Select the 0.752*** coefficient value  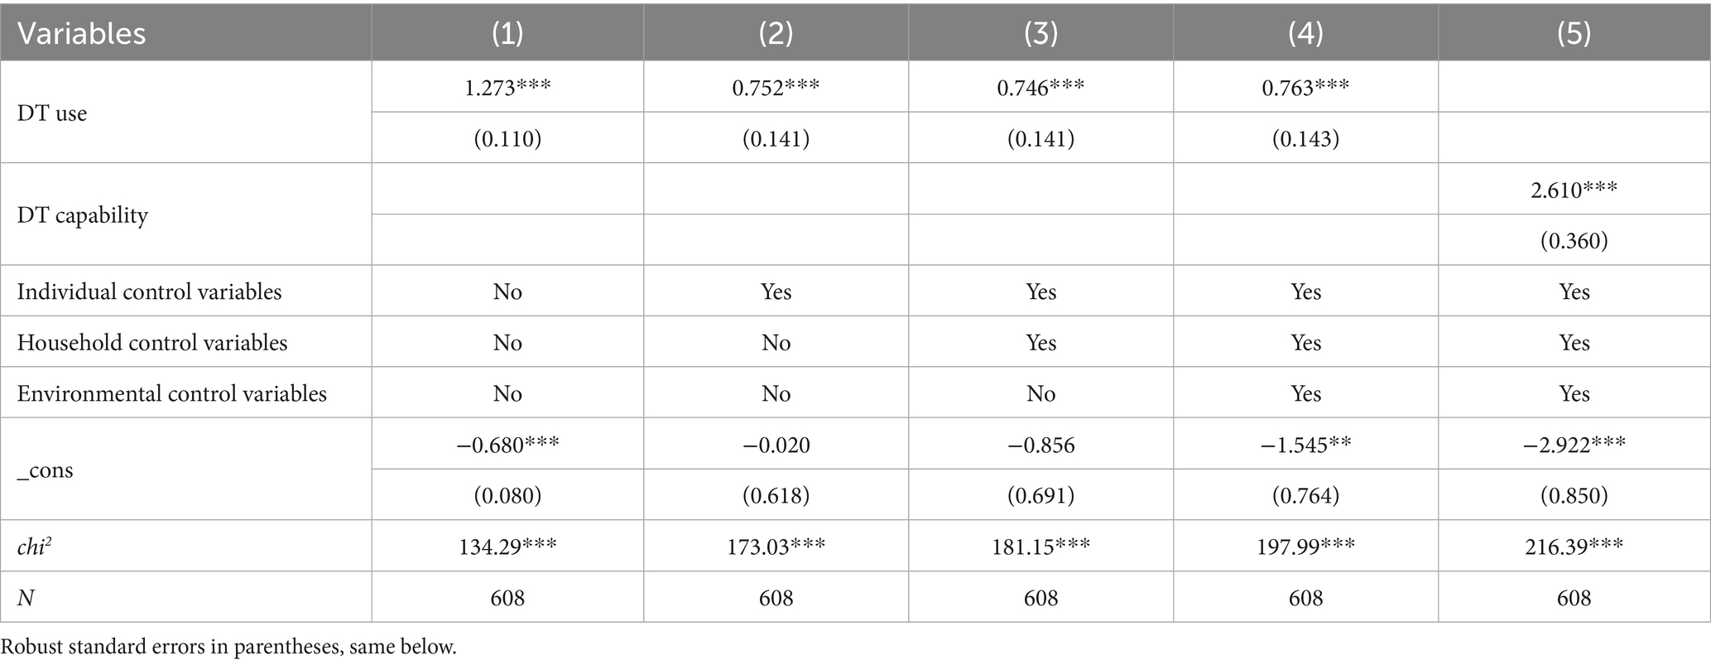click(776, 87)
